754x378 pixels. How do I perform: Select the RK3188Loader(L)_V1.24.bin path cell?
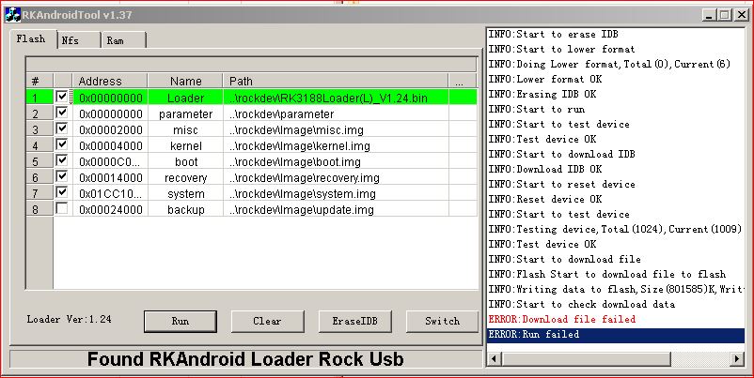(x=336, y=98)
